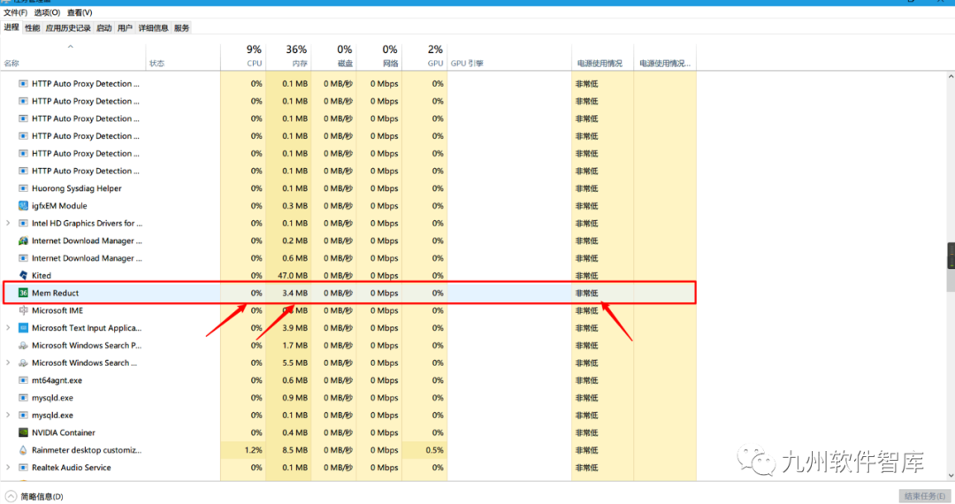
Task: Click the sort arrow above 名称 column
Action: (71, 47)
